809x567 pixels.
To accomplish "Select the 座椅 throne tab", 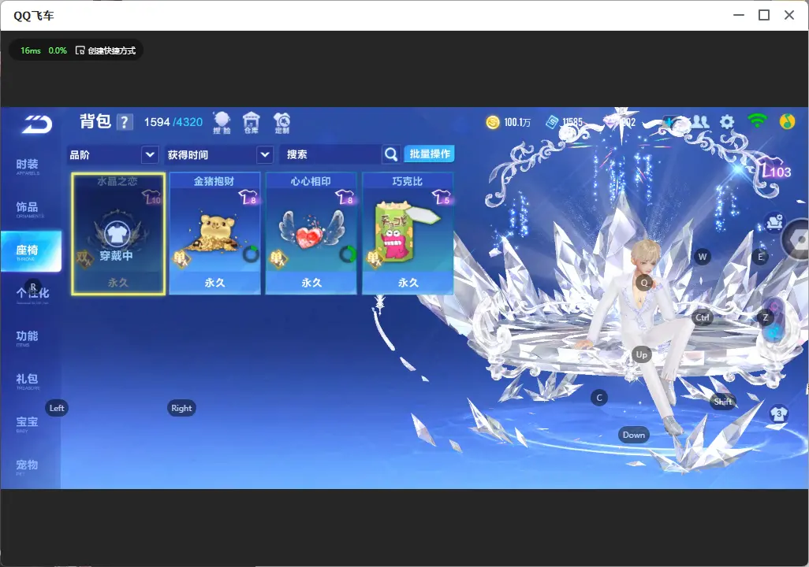I will pos(31,251).
